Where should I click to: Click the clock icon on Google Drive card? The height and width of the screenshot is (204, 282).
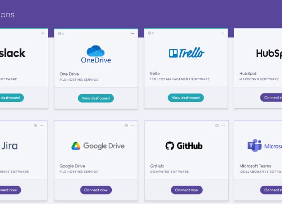coord(126,125)
